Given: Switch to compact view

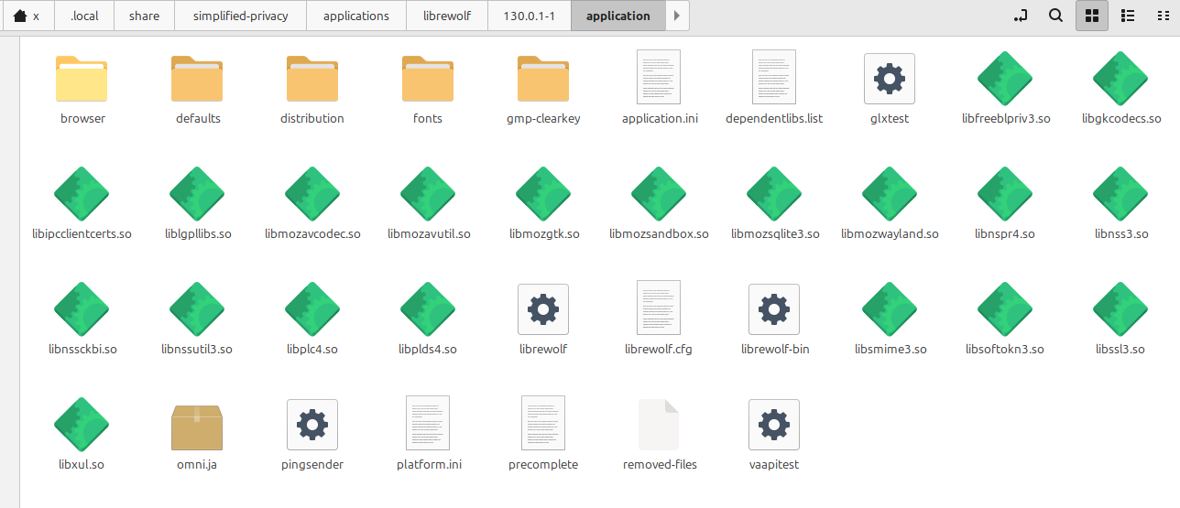Looking at the screenshot, I should pyautogui.click(x=1164, y=16).
